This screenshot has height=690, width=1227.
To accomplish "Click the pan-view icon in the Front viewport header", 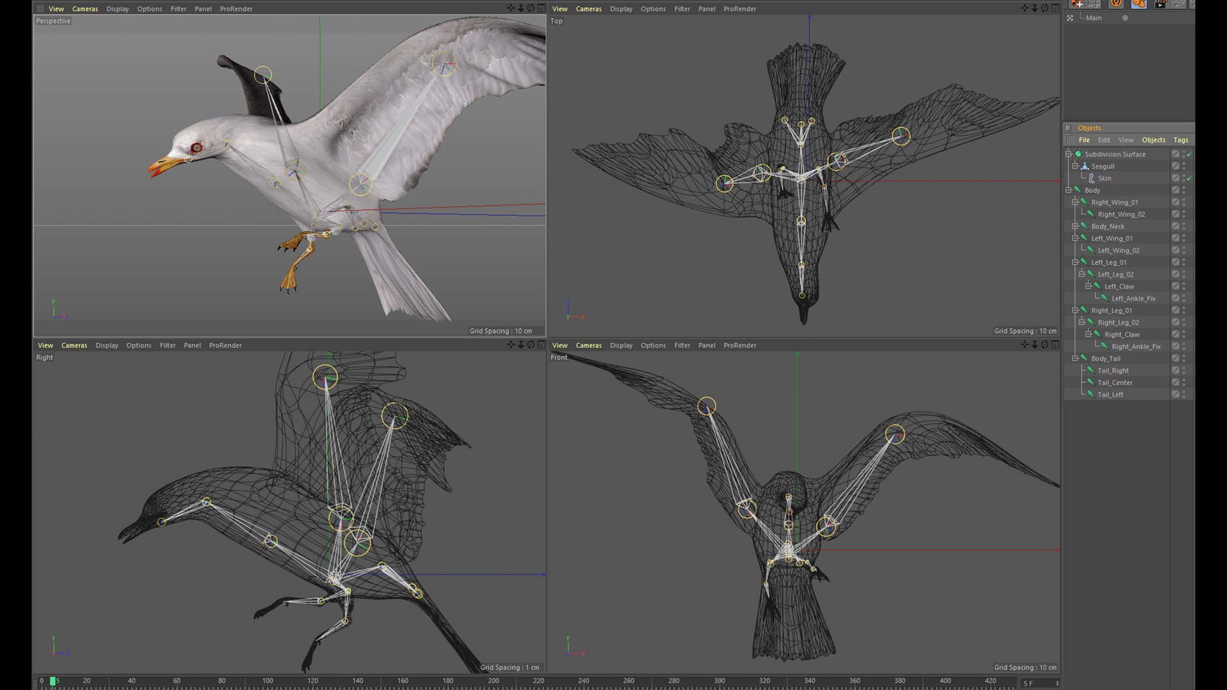I will click(1025, 345).
